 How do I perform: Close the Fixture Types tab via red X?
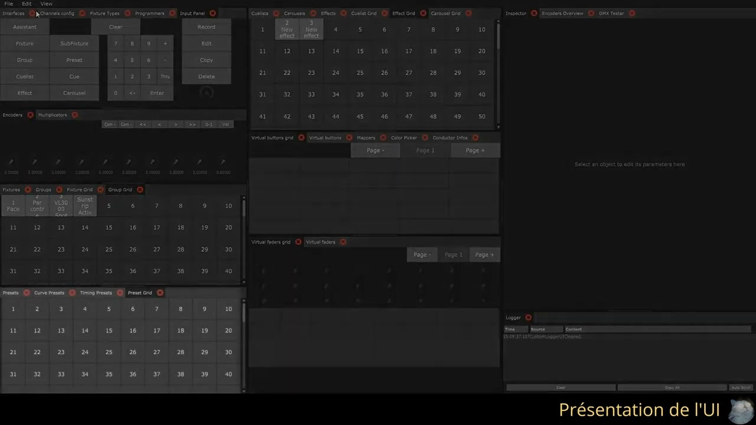(127, 13)
